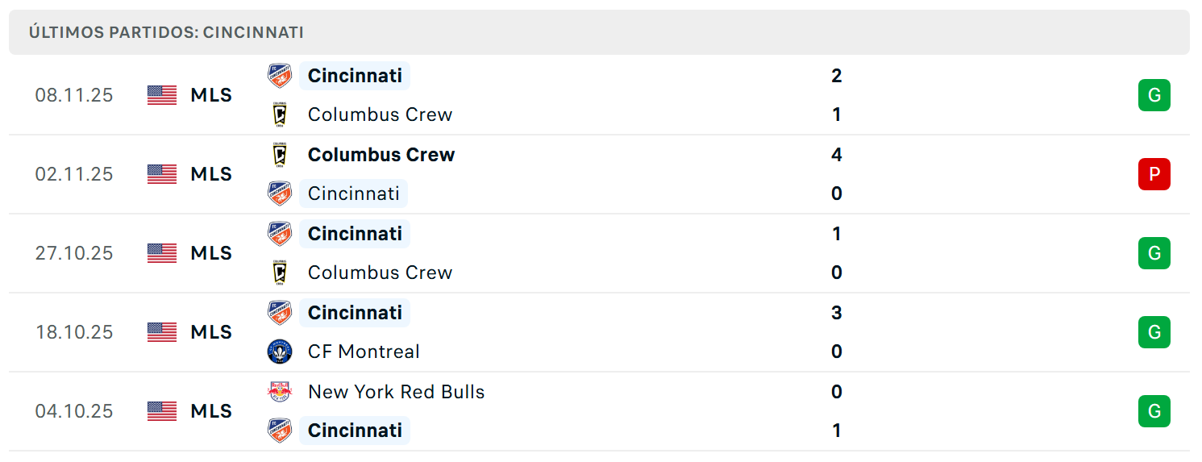
Task: Click the 02.11.25 match date
Action: click(x=74, y=174)
